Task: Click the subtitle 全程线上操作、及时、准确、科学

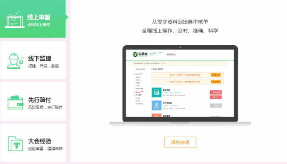Action: (x=180, y=31)
